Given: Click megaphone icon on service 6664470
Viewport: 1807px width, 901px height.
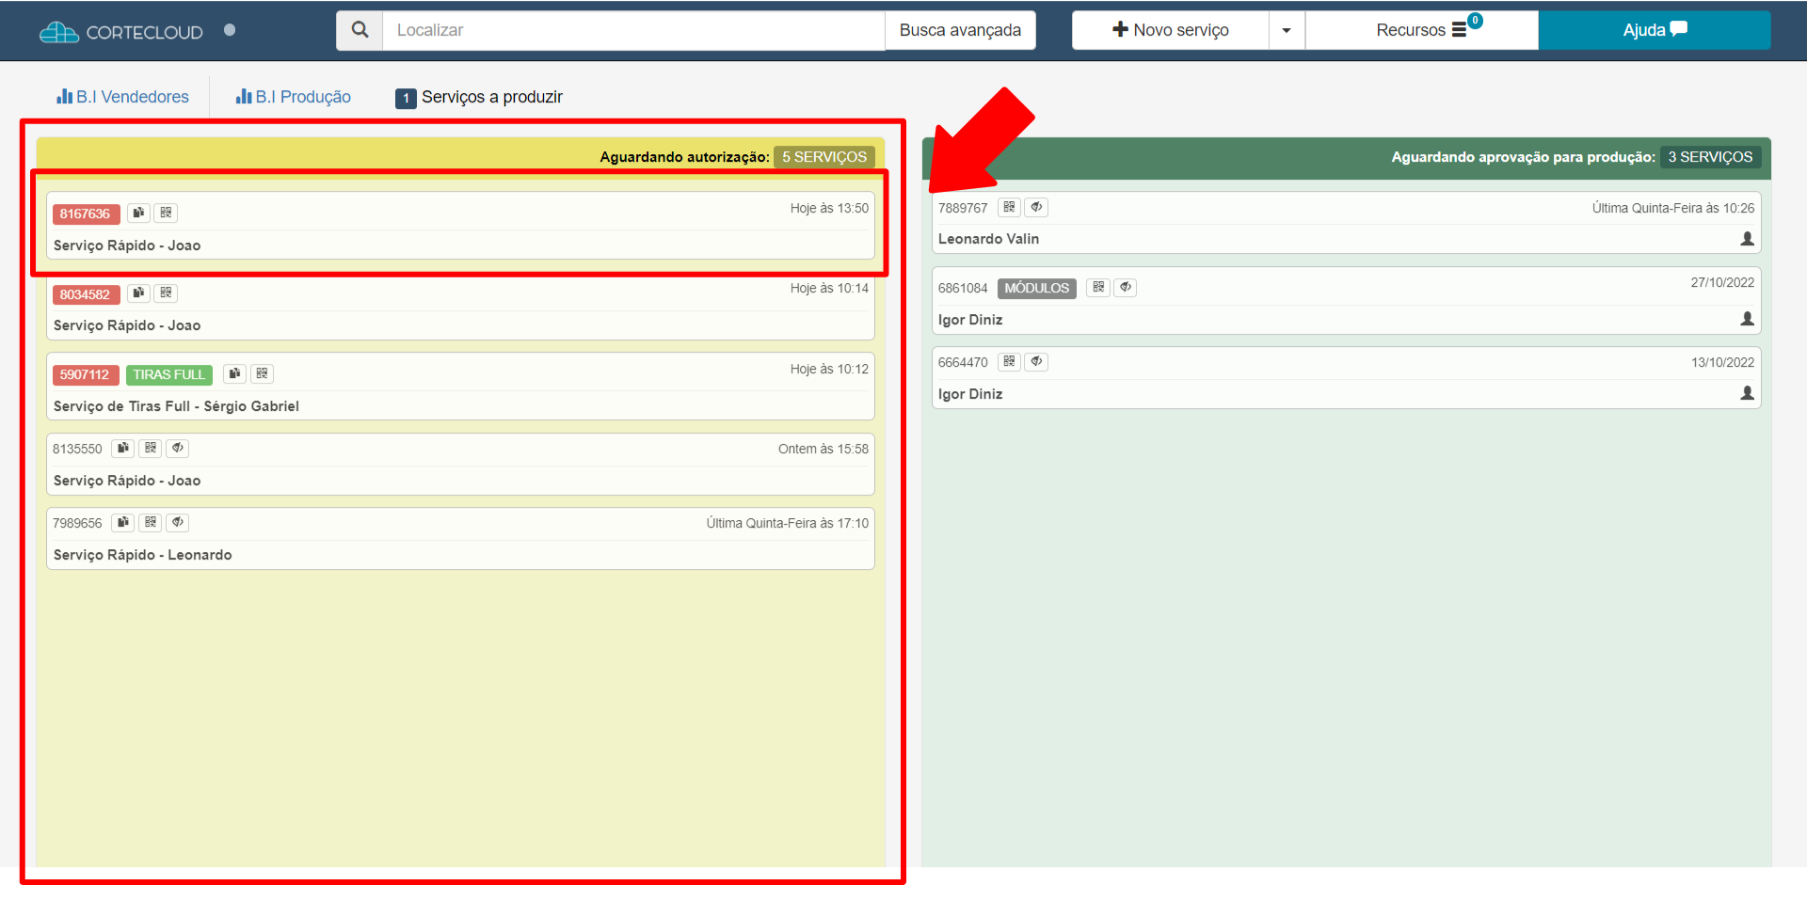Looking at the screenshot, I should tap(1036, 362).
